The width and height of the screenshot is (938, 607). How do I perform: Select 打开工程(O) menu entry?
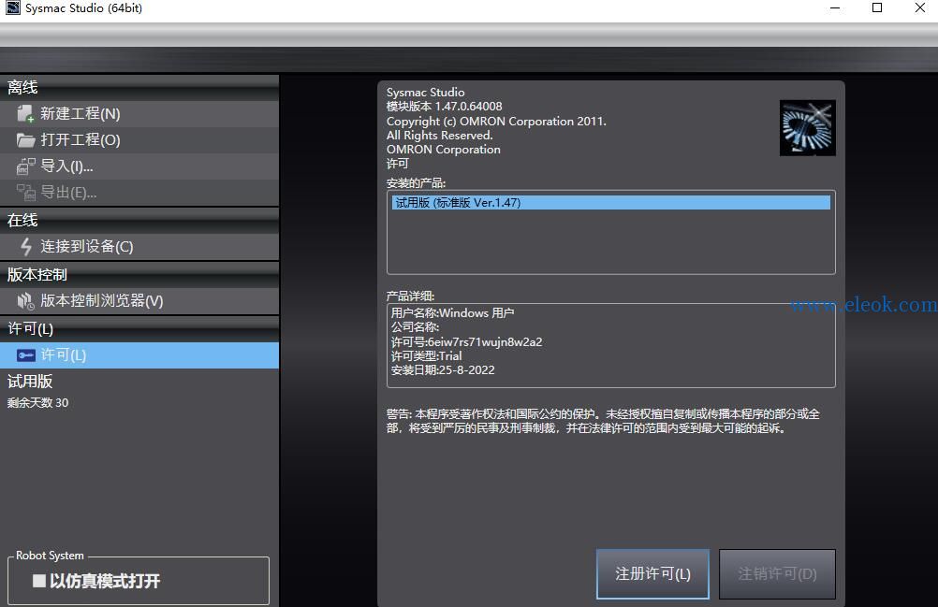click(x=139, y=139)
